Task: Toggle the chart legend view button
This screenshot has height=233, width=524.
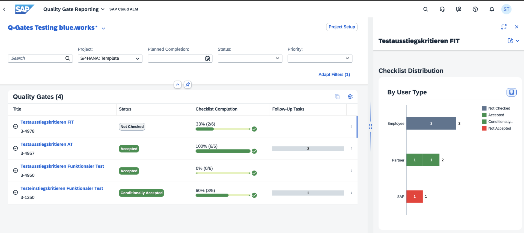Action: pyautogui.click(x=511, y=92)
